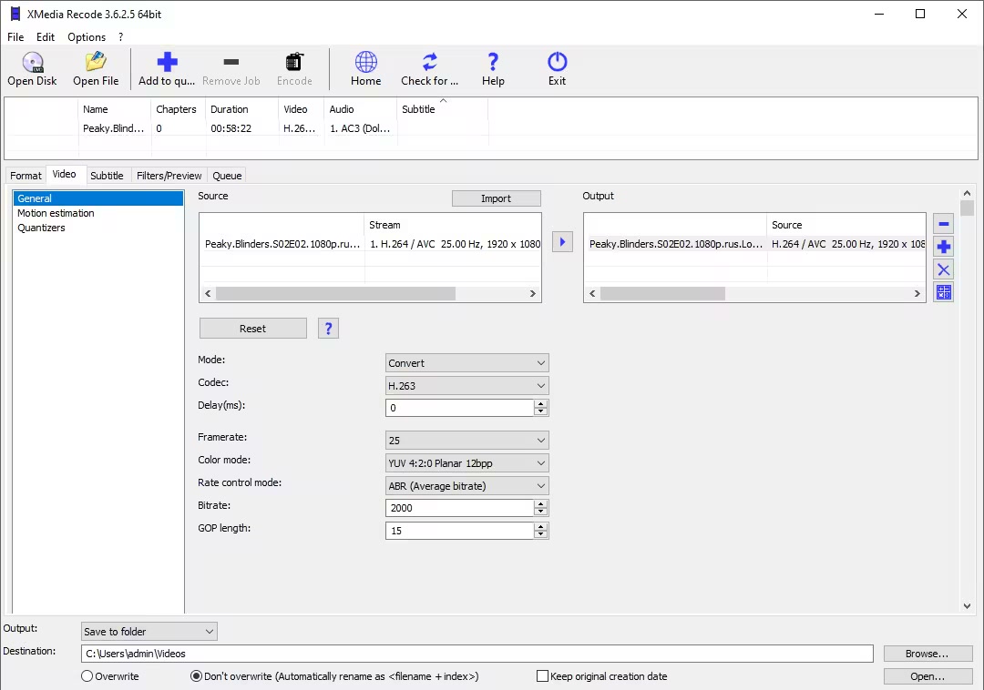Click the Browse... button
The height and width of the screenshot is (690, 984).
point(927,654)
